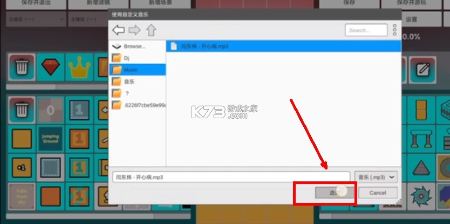Click 新增场景 in the editor
The image size is (450, 224).
pos(160,4)
